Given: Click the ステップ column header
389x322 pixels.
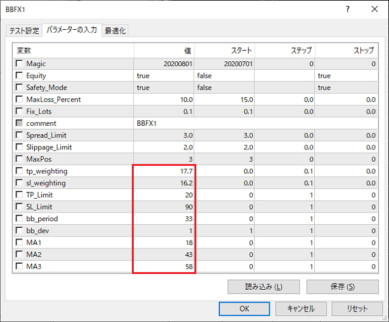Looking at the screenshot, I should tap(285, 50).
